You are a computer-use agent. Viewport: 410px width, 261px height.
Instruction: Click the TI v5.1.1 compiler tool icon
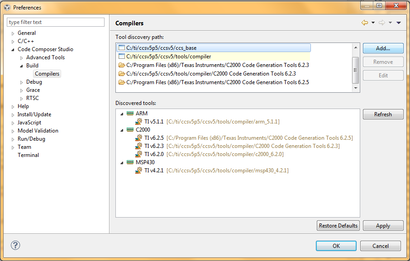point(138,122)
